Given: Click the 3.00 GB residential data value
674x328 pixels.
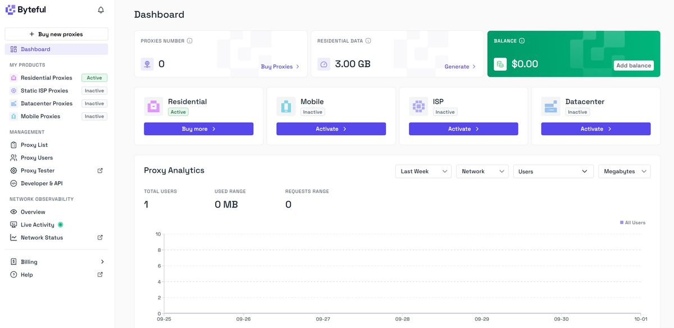Looking at the screenshot, I should click(x=353, y=64).
